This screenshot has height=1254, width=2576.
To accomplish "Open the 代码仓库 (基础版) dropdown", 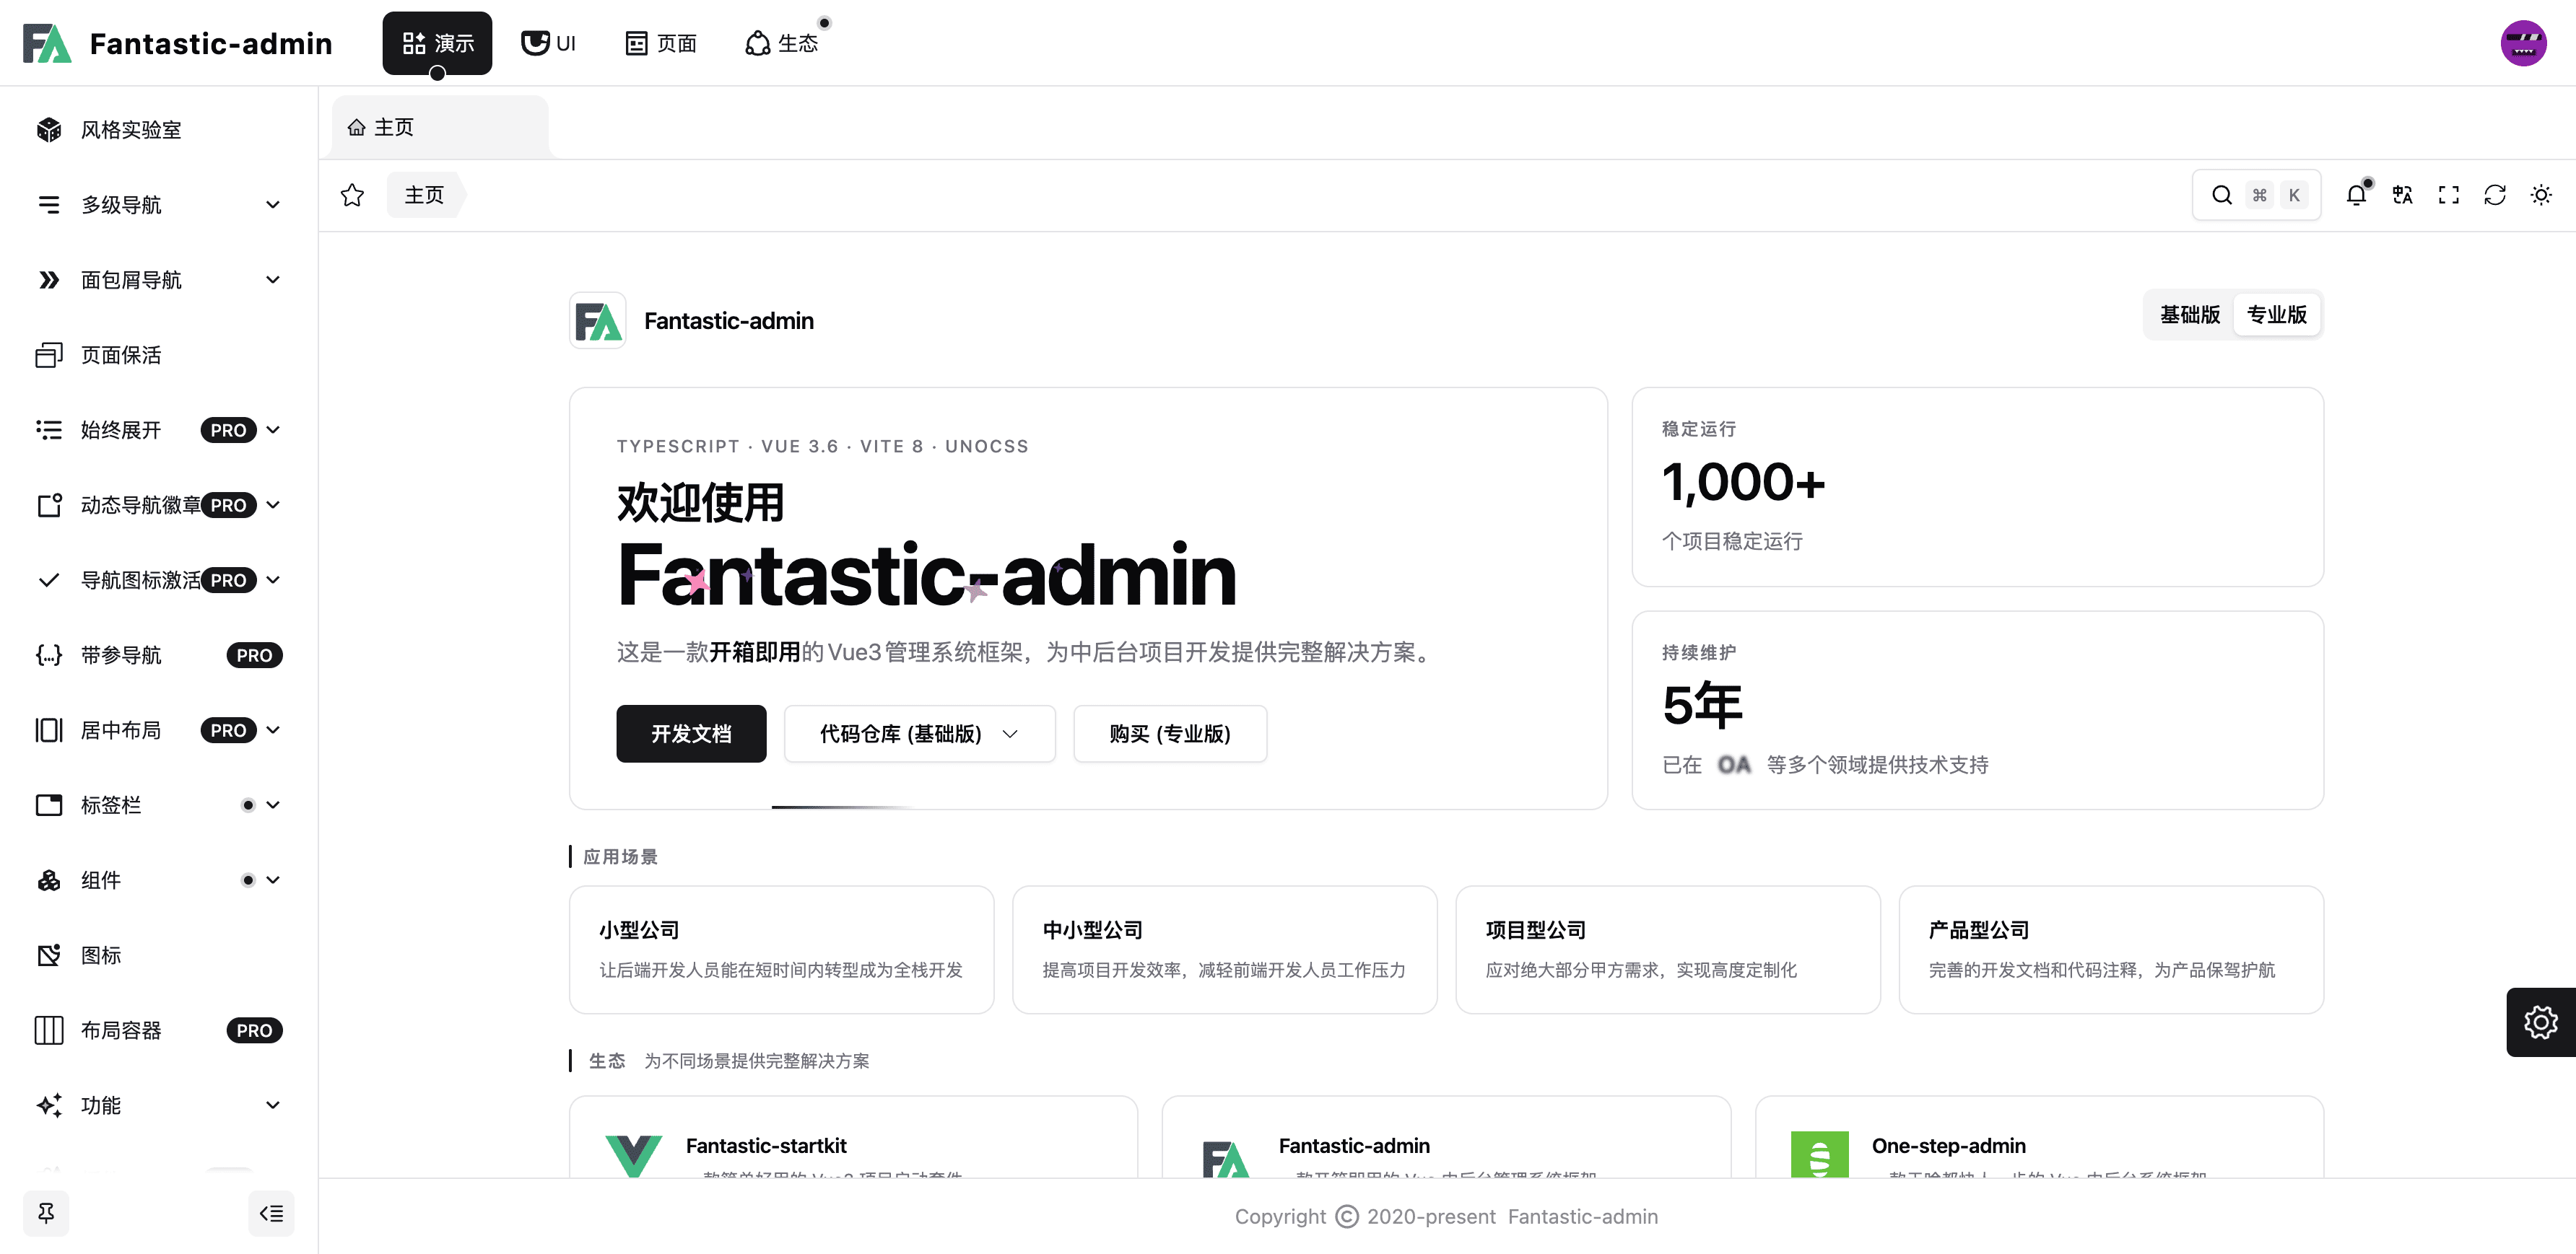I will click(918, 733).
